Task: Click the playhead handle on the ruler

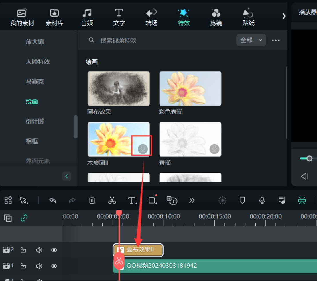Action: 119,213
